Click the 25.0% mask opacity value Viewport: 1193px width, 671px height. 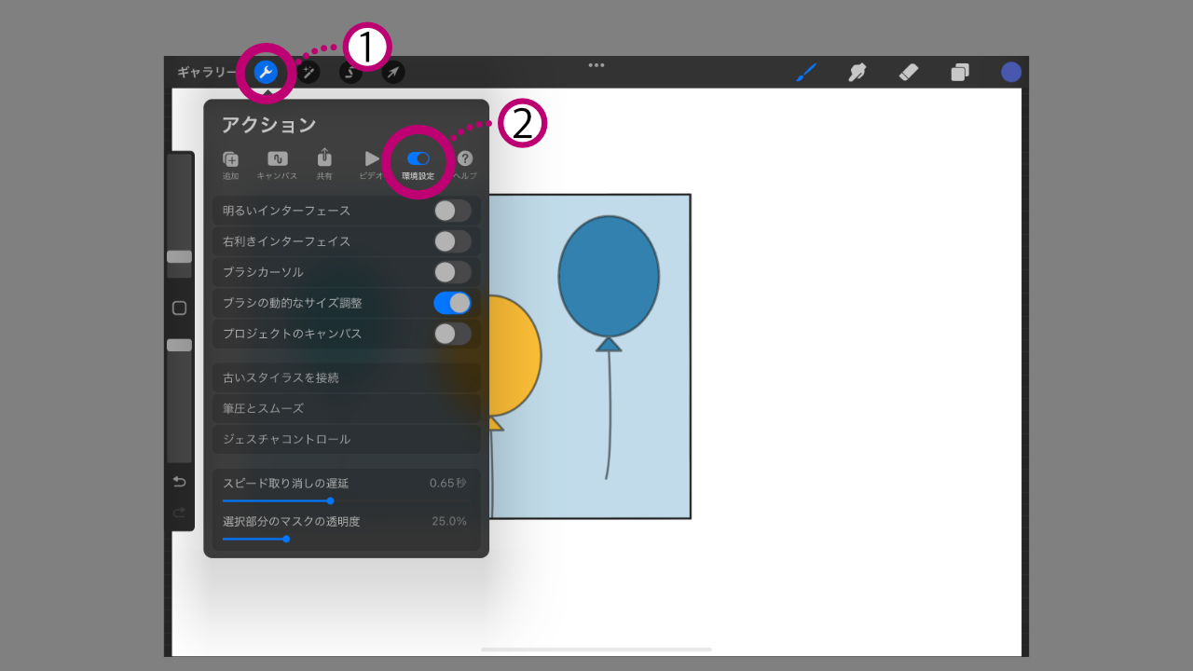tap(449, 521)
